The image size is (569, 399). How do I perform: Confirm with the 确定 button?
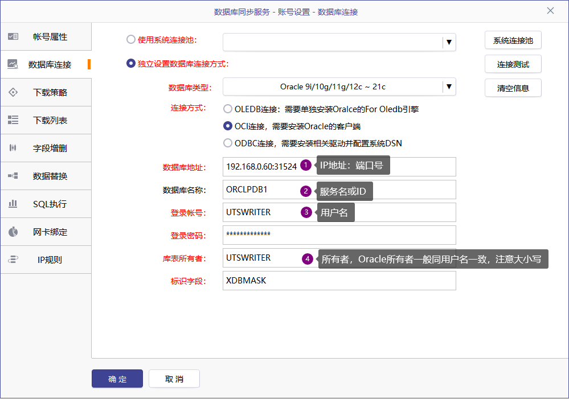[117, 379]
